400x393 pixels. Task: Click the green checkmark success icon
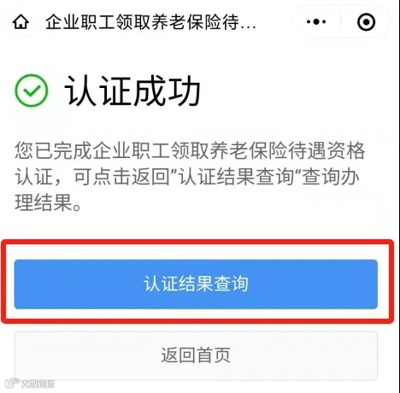pos(32,91)
